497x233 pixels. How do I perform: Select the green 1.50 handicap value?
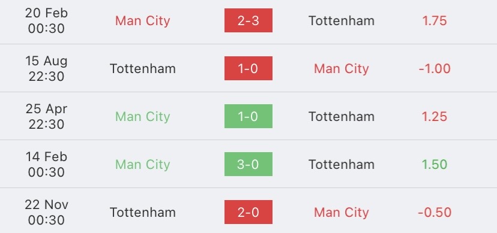tap(435, 164)
